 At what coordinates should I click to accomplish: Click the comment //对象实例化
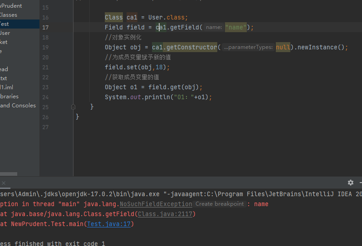click(x=123, y=37)
